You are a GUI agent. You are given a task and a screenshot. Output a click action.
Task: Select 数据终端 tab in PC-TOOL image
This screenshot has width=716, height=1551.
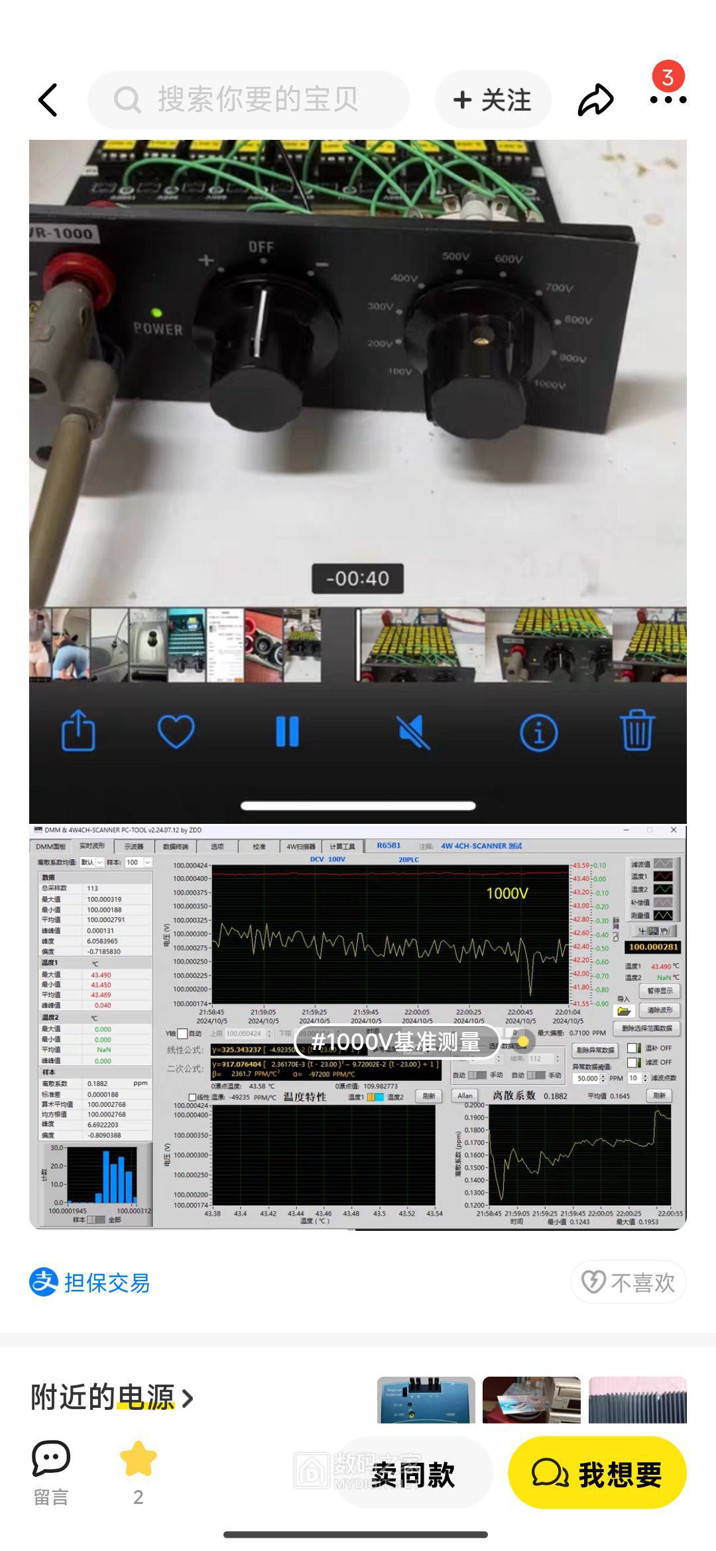pos(176,846)
